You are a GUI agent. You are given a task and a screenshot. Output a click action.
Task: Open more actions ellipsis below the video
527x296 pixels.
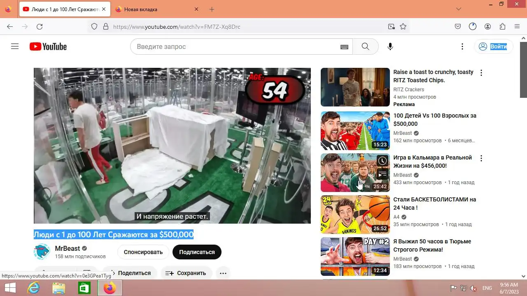click(x=223, y=273)
